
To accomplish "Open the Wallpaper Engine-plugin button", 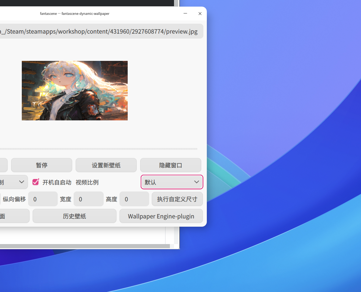I will click(x=161, y=216).
